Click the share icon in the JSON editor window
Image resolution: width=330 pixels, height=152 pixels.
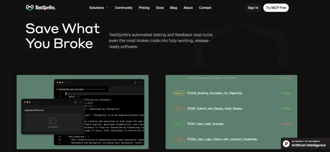coord(135,83)
